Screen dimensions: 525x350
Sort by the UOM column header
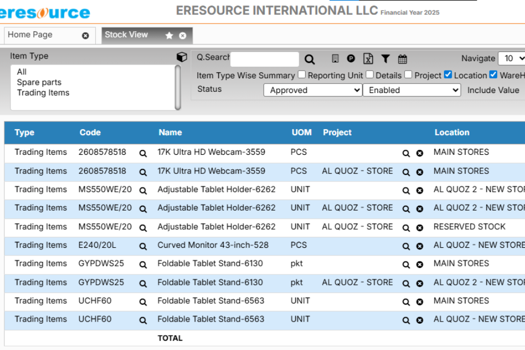(302, 132)
